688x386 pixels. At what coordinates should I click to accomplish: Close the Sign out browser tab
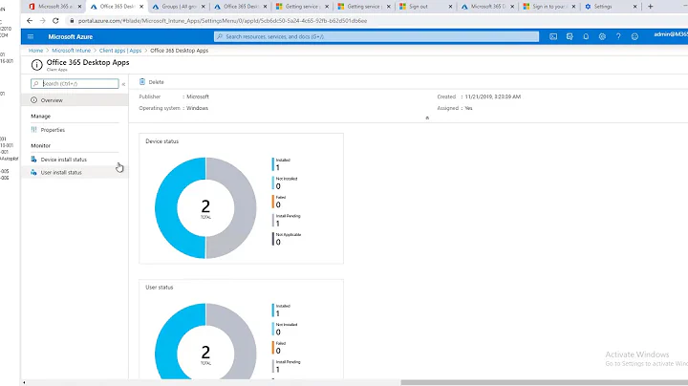click(450, 7)
